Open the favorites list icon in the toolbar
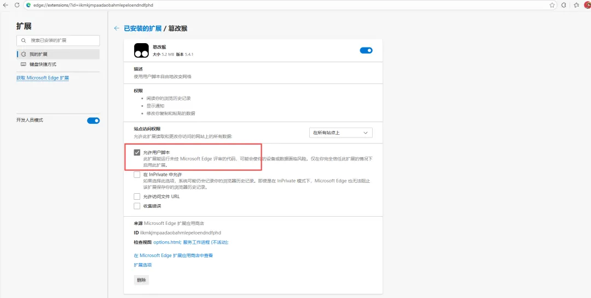The width and height of the screenshot is (591, 298). pos(576,5)
